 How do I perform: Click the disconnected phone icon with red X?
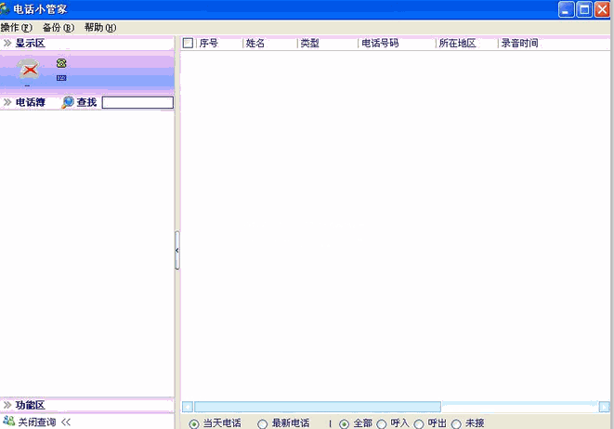[x=30, y=69]
